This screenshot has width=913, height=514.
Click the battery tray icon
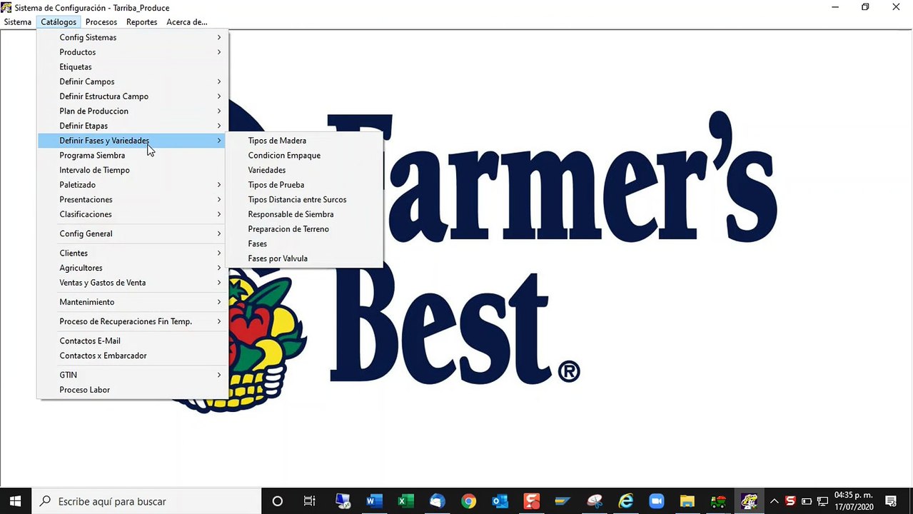tap(807, 501)
